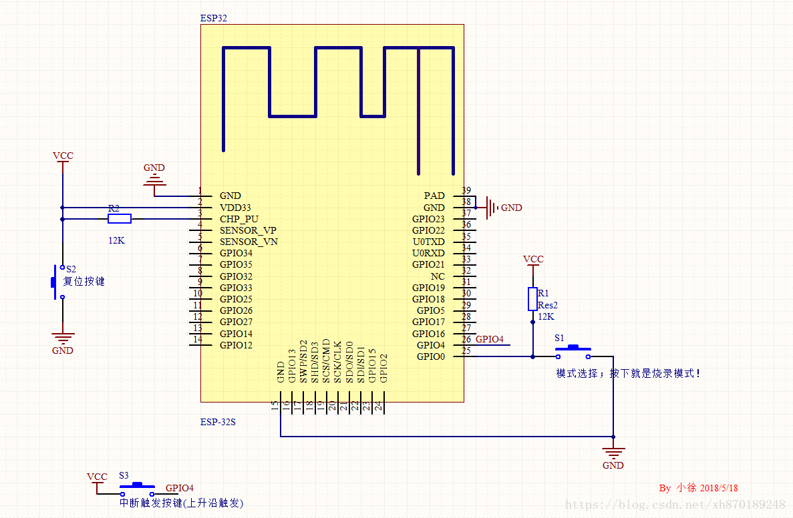Click reset pushbutton S2 symbol
793x518 pixels.
57,282
